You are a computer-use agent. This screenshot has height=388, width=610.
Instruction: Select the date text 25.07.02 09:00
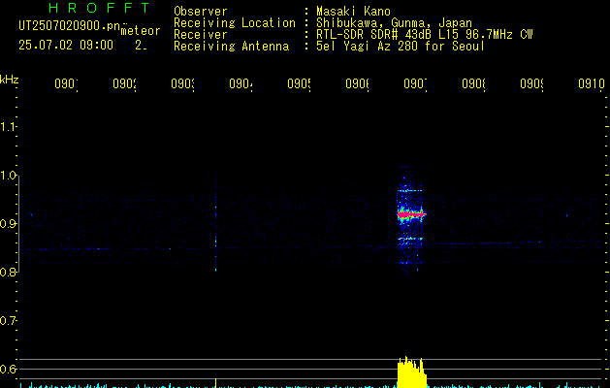point(66,46)
